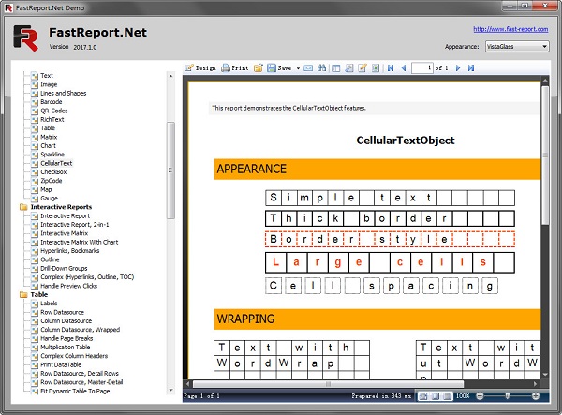Select the Barcode report item

point(52,102)
